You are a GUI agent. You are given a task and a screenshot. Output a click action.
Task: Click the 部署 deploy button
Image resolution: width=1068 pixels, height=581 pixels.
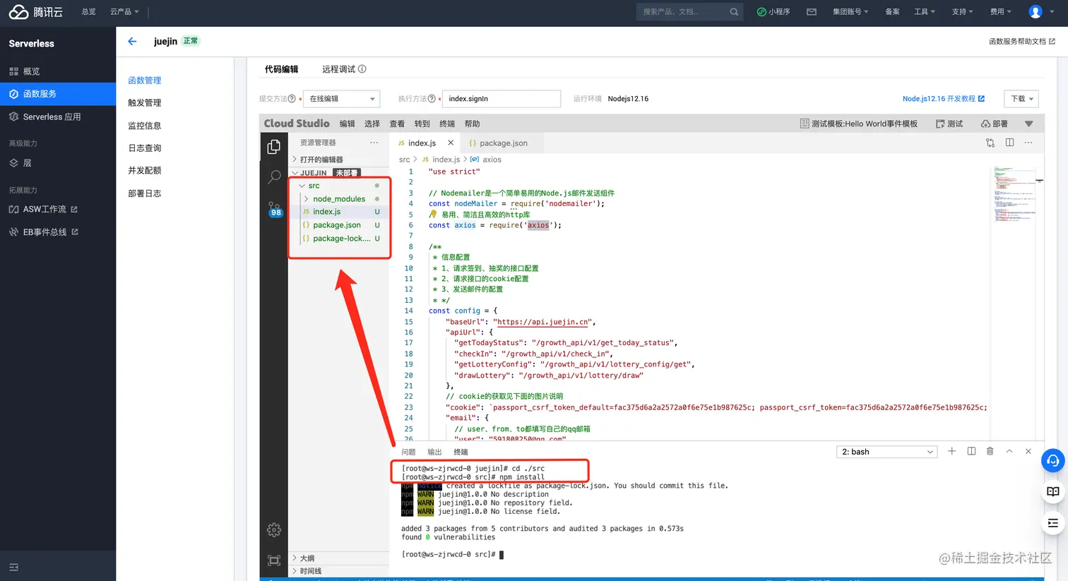[x=995, y=124]
